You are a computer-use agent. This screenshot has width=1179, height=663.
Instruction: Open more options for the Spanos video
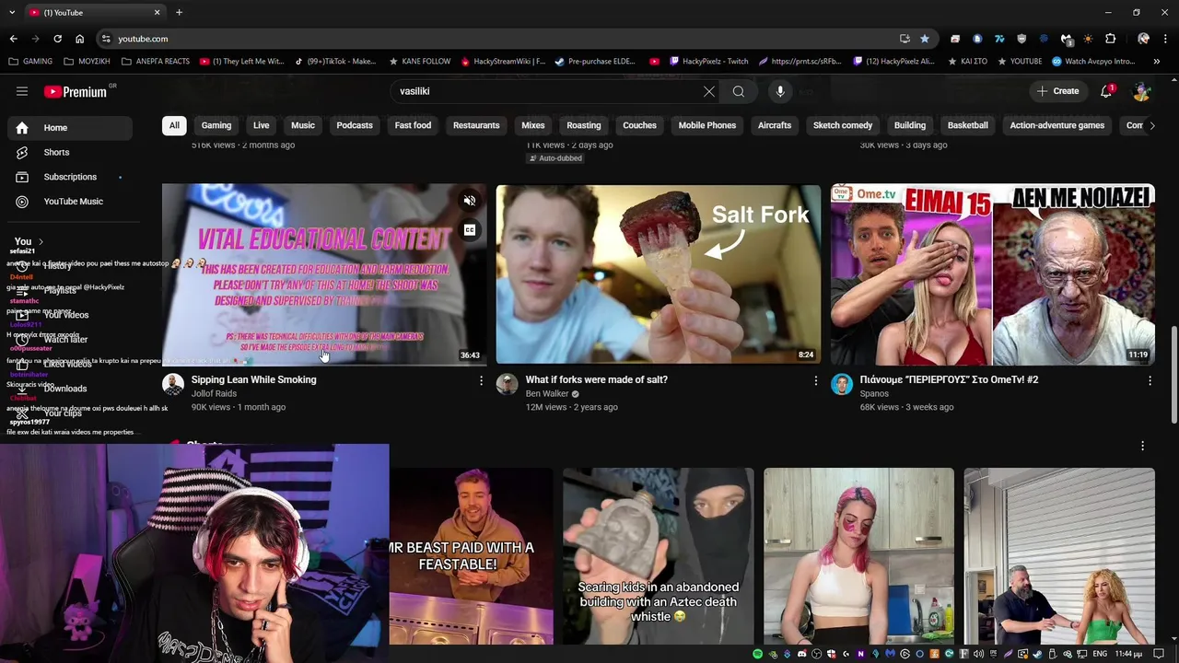[x=1150, y=380]
